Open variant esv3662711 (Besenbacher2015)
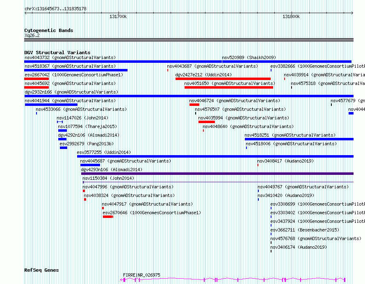365x284 pixels. point(305,230)
